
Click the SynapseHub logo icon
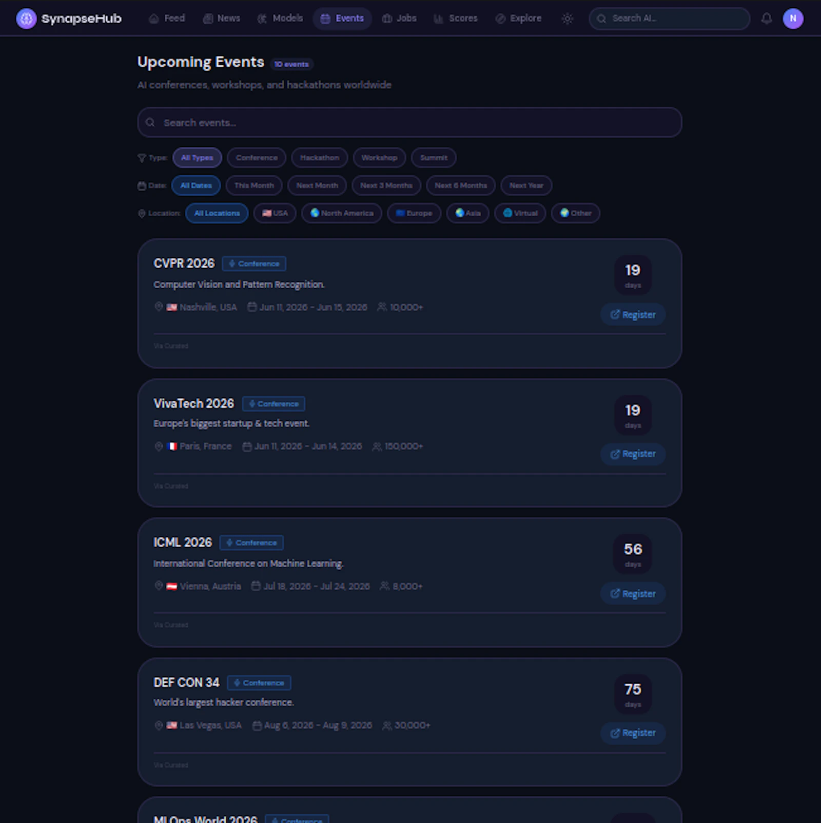click(x=26, y=18)
